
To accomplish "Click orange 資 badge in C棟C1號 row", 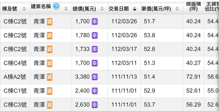I will pyautogui.click(x=50, y=91).
